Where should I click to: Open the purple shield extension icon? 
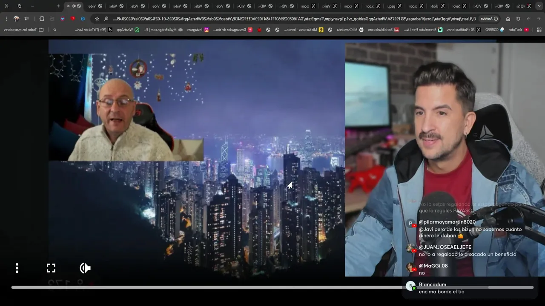click(x=63, y=19)
